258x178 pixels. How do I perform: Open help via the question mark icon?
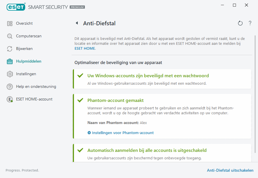click(x=250, y=23)
